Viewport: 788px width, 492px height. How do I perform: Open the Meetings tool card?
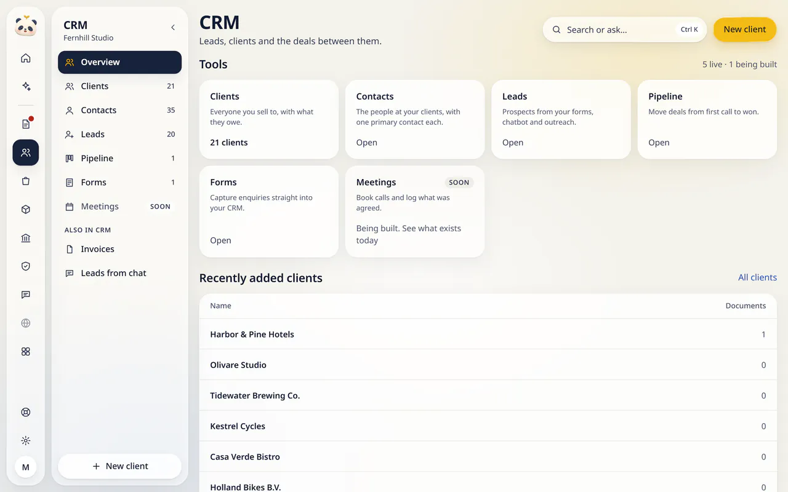point(415,212)
